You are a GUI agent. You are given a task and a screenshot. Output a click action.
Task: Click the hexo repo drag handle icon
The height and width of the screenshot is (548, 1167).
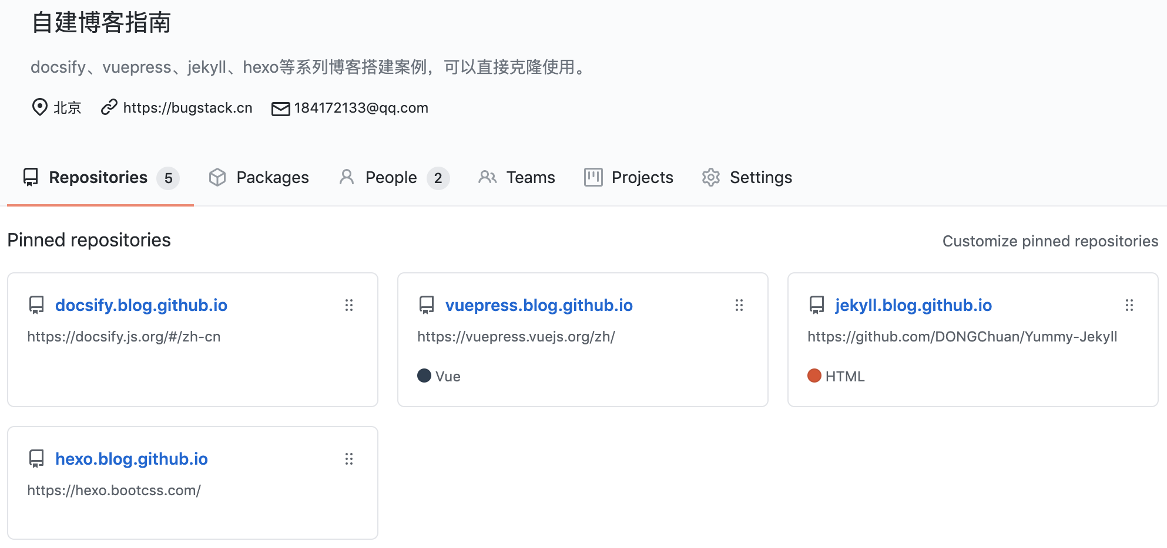pos(349,459)
